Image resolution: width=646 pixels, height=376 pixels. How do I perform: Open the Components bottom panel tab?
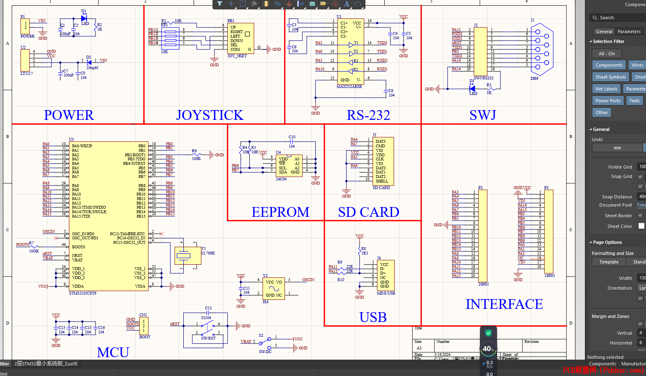click(602, 364)
